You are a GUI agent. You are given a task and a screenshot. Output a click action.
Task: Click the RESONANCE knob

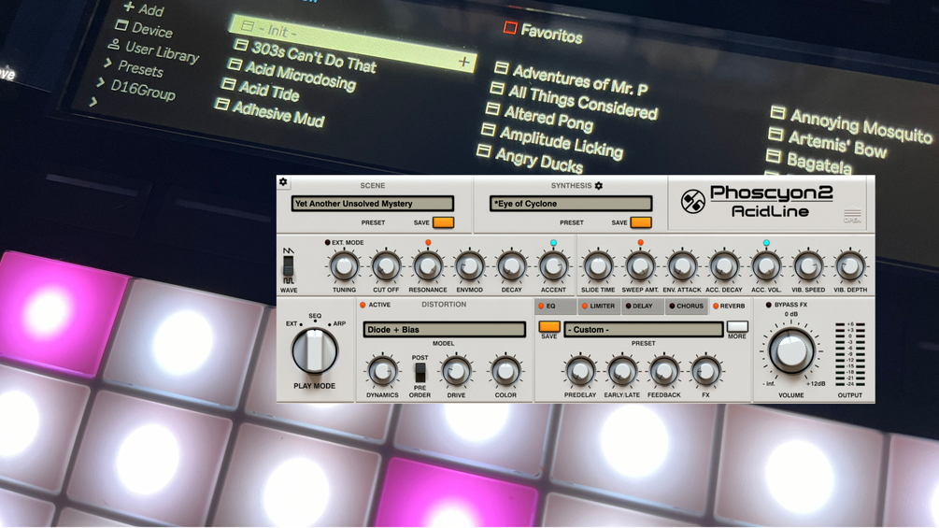pyautogui.click(x=428, y=266)
